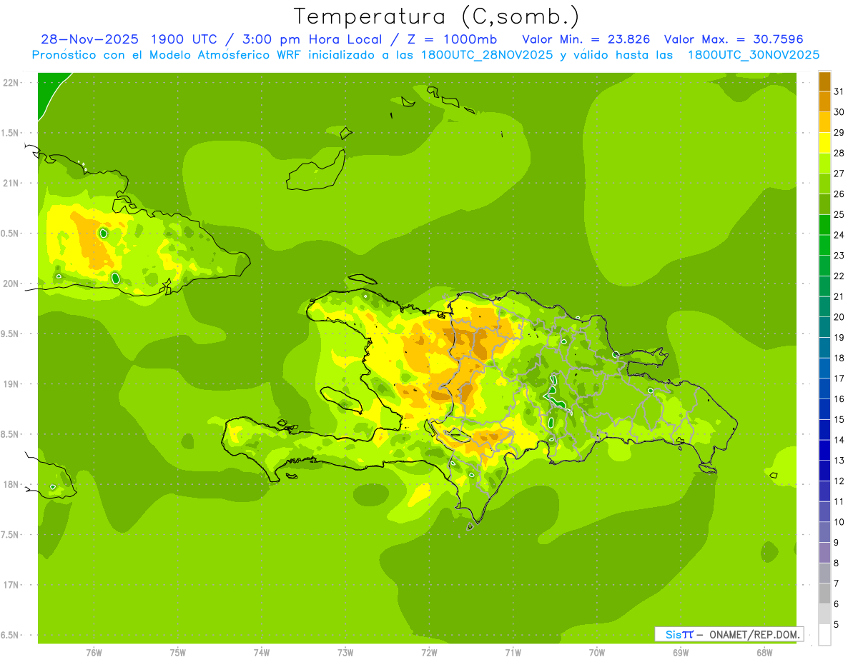Click purple legend band between 9 and 10

pos(824,533)
